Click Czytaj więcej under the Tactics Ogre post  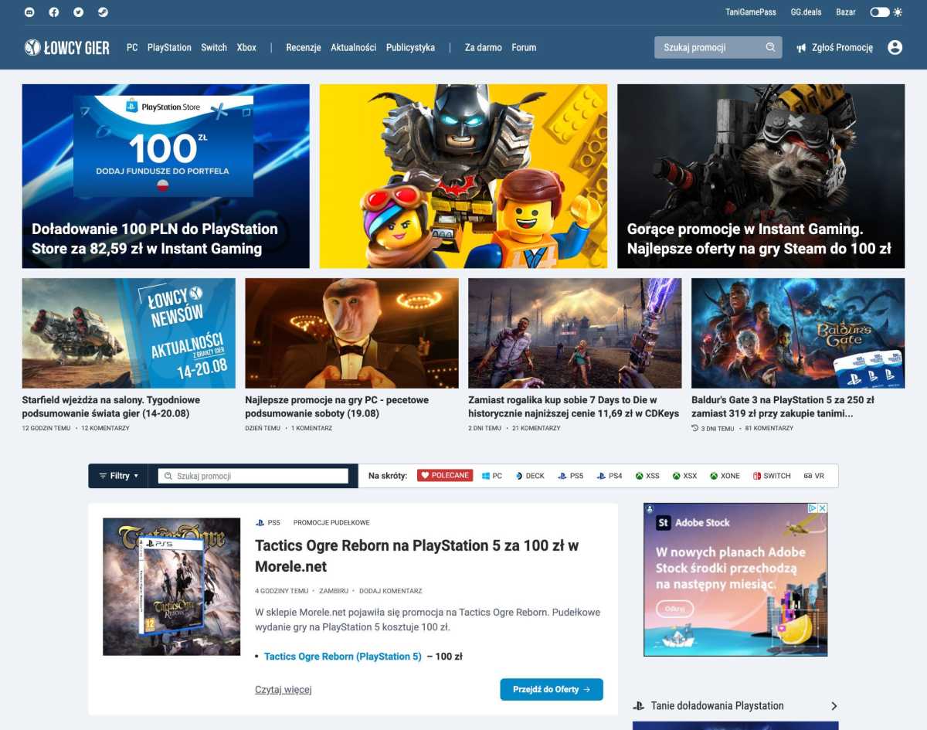tap(284, 689)
